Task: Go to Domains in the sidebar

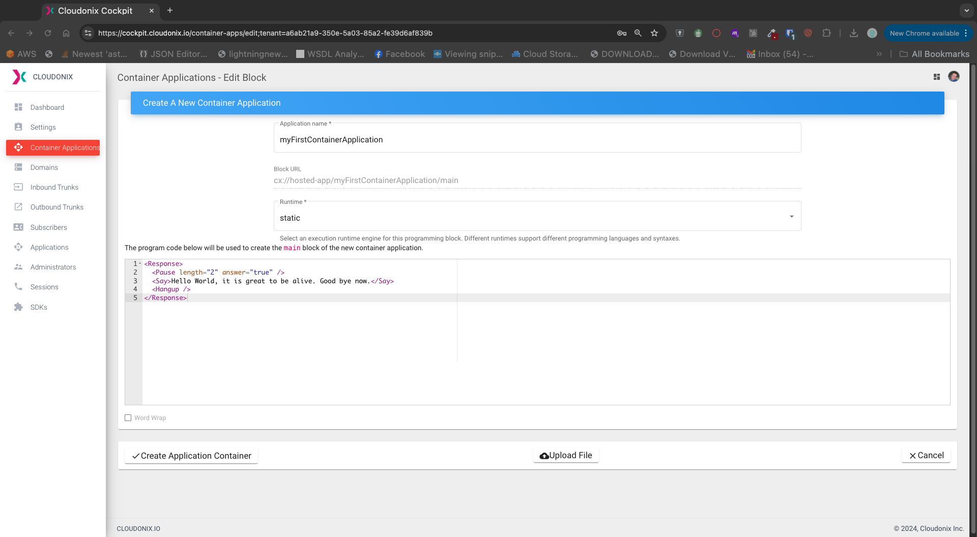Action: pos(44,167)
